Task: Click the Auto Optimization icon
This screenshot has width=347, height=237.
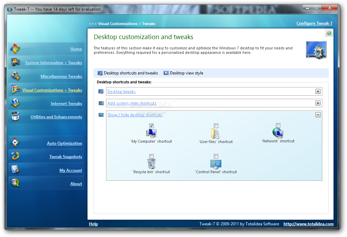Action: [15, 142]
